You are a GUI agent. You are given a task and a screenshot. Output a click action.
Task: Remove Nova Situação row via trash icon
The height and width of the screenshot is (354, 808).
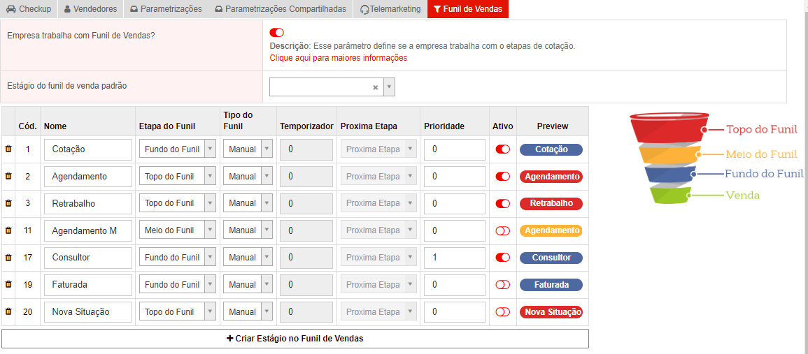tap(8, 311)
